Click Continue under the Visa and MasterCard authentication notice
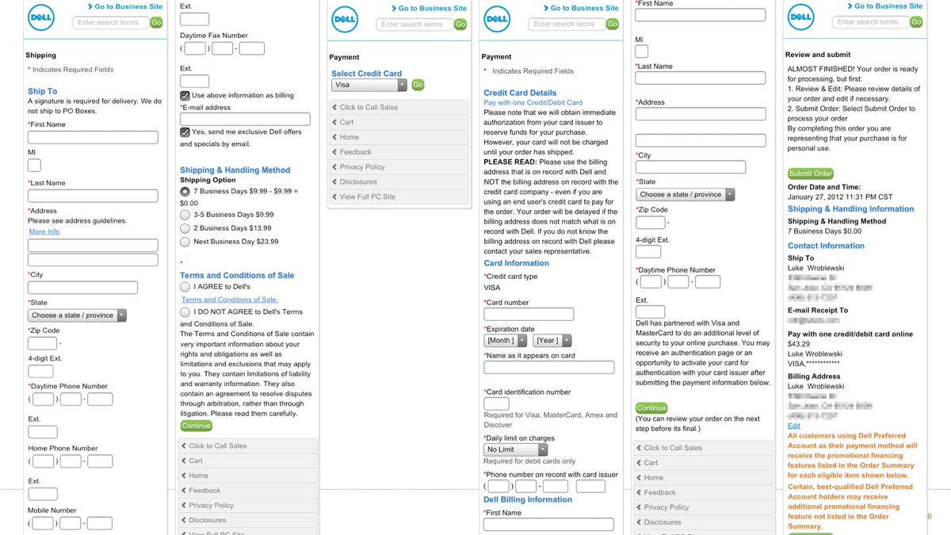 (651, 408)
